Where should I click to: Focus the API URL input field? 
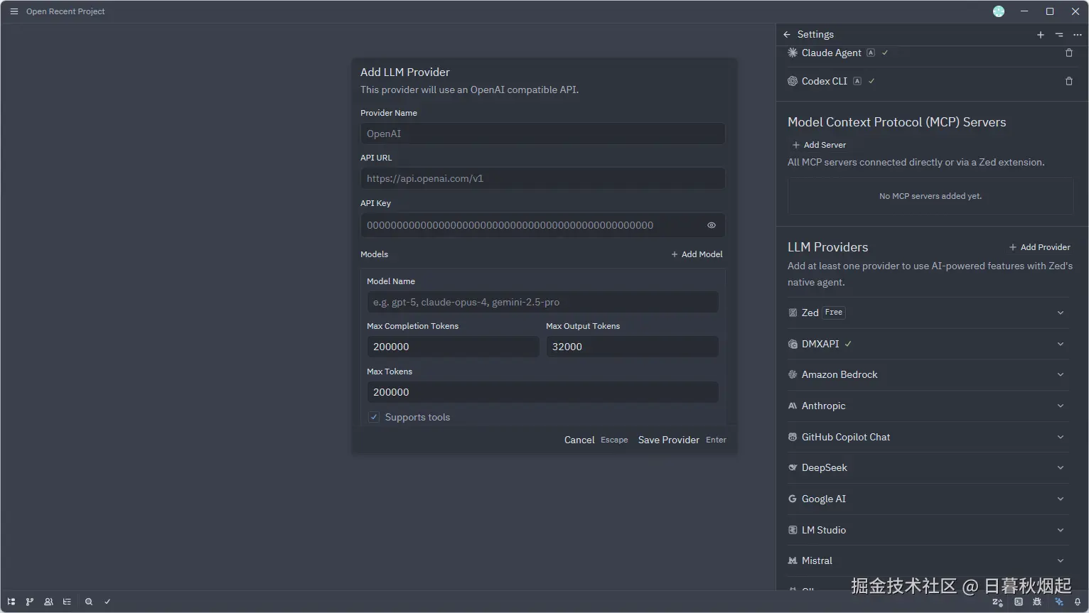click(x=542, y=178)
